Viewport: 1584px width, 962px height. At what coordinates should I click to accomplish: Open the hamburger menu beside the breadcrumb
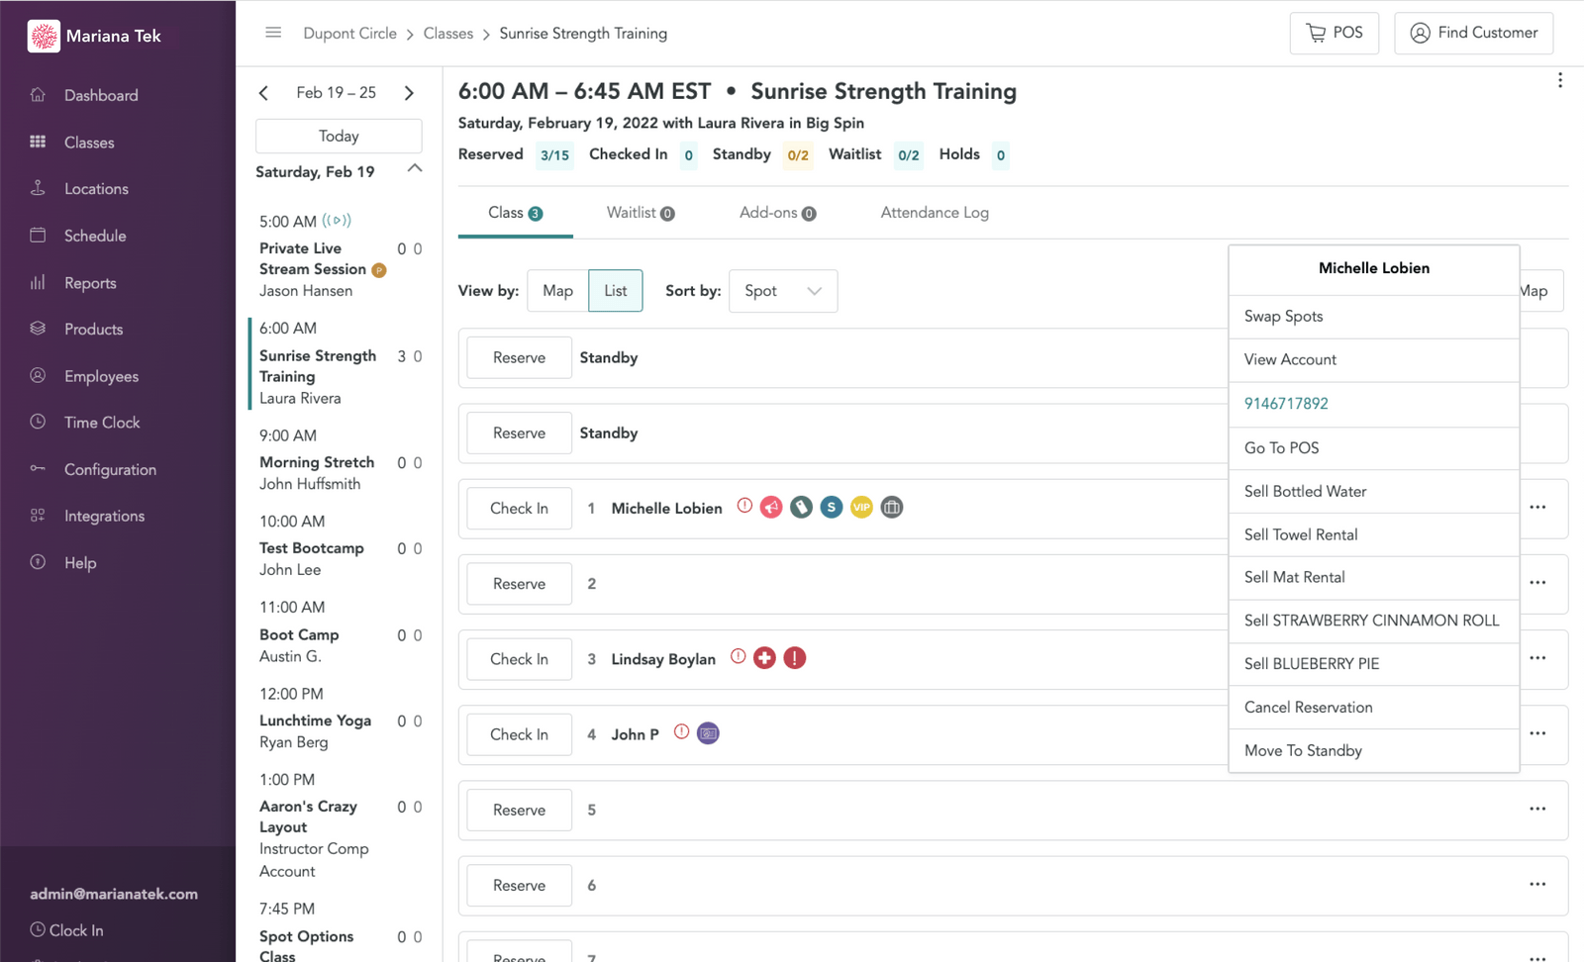coord(273,33)
